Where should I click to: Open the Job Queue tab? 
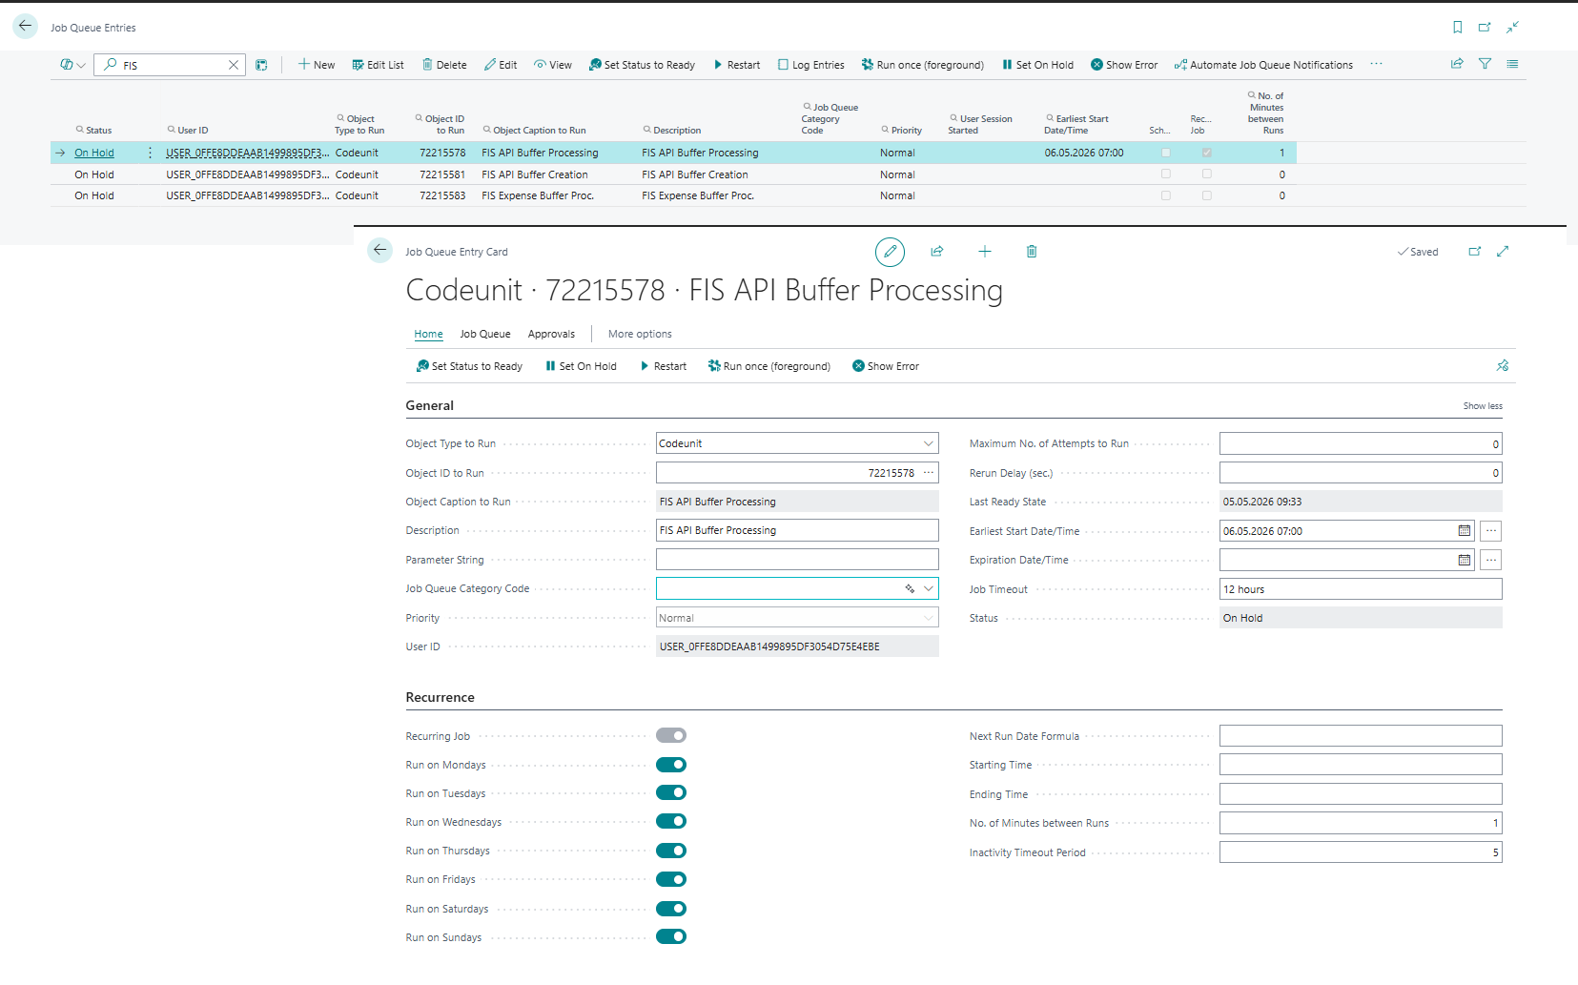pos(485,335)
